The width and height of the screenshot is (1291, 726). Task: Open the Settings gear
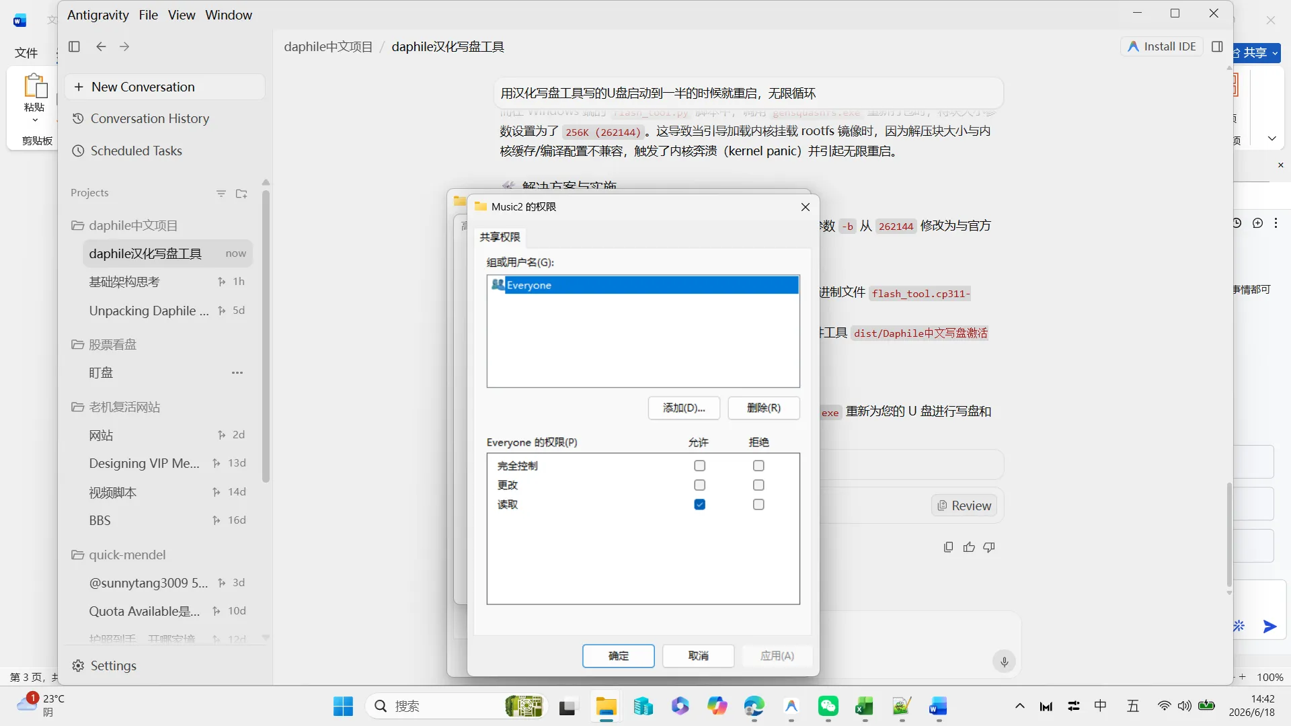coord(78,665)
